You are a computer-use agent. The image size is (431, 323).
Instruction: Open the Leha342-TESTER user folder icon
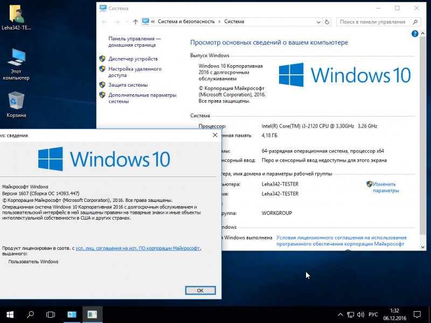coord(17,17)
